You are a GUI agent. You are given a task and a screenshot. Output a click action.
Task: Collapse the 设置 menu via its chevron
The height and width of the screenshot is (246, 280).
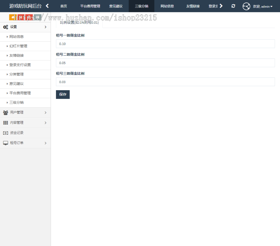[x=45, y=27]
